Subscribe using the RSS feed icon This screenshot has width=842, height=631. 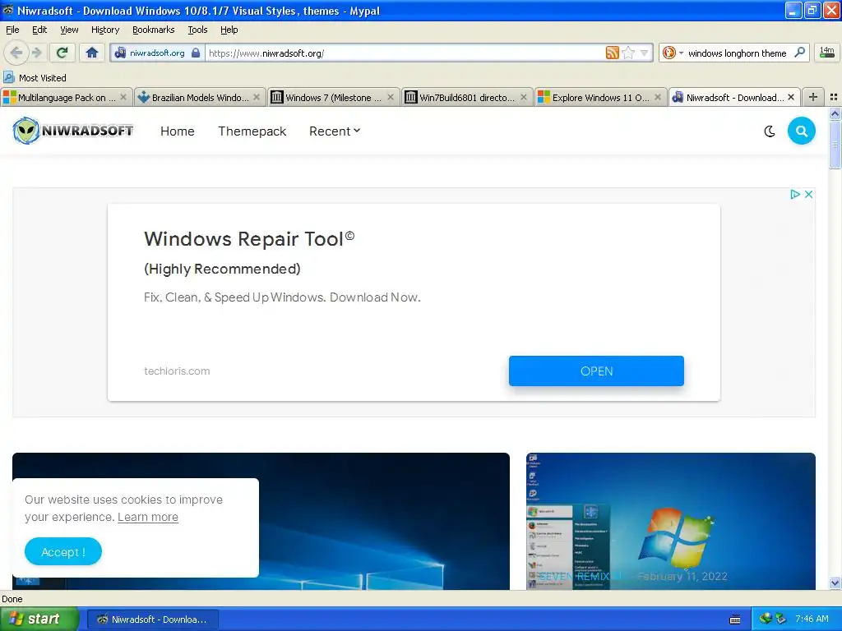612,53
